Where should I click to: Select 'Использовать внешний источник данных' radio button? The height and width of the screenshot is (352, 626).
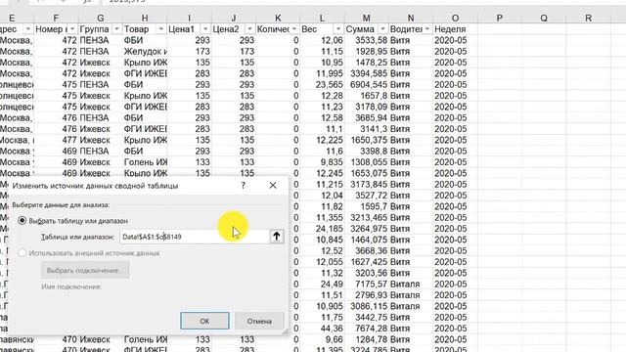point(22,252)
